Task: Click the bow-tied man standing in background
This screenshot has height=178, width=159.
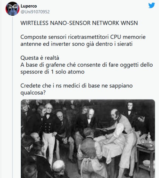Action: point(129,113)
